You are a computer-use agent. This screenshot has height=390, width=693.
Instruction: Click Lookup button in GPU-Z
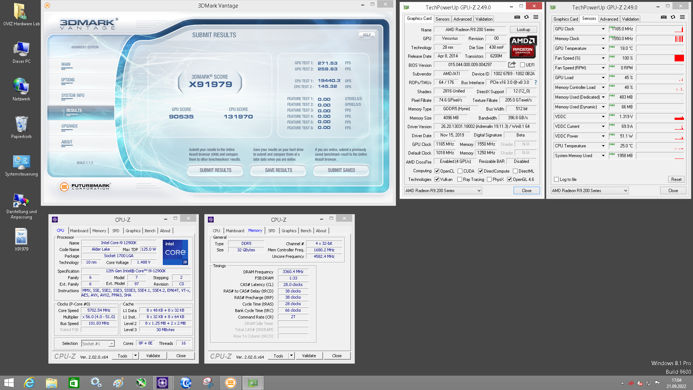tap(523, 30)
